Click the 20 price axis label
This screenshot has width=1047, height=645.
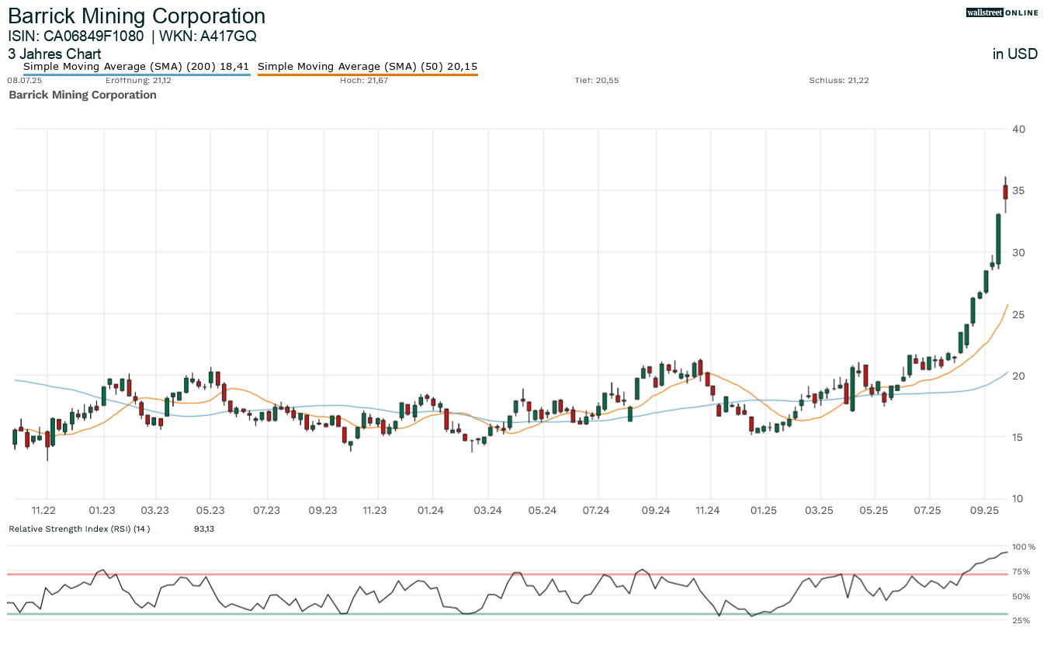1019,376
